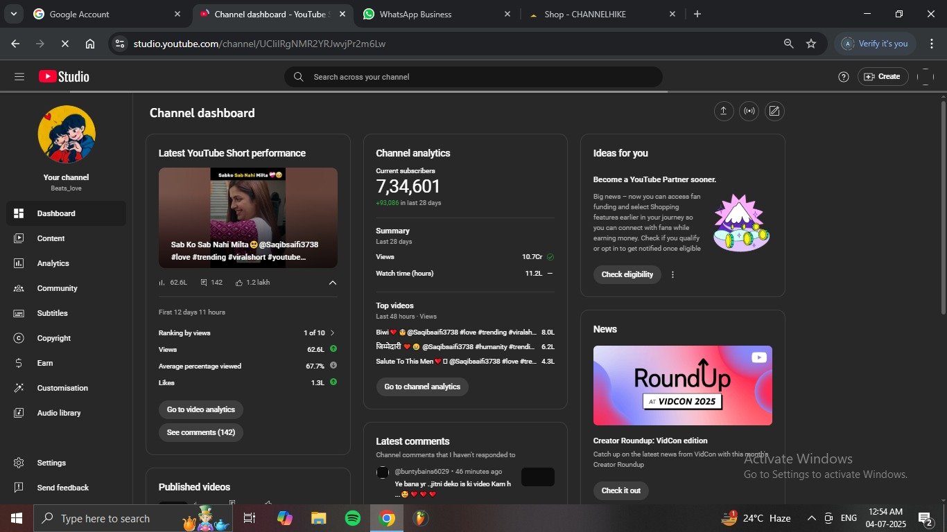
Task: Focus the Search across your channel field
Action: tap(473, 77)
